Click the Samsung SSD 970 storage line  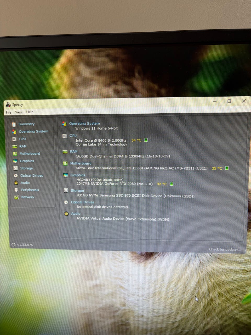coord(135,196)
